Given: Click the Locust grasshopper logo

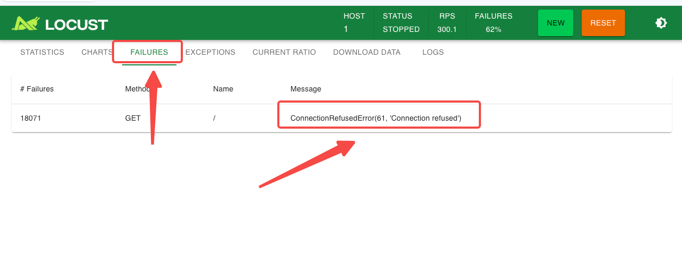Looking at the screenshot, I should [x=26, y=23].
